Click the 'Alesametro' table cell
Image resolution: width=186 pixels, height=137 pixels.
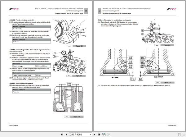tap(32, 92)
